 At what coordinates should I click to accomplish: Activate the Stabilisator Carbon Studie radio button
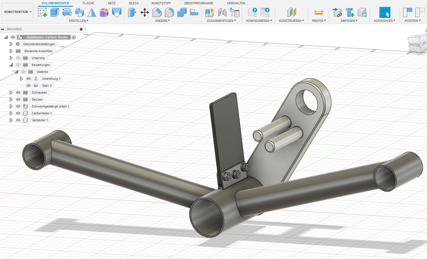(74, 37)
